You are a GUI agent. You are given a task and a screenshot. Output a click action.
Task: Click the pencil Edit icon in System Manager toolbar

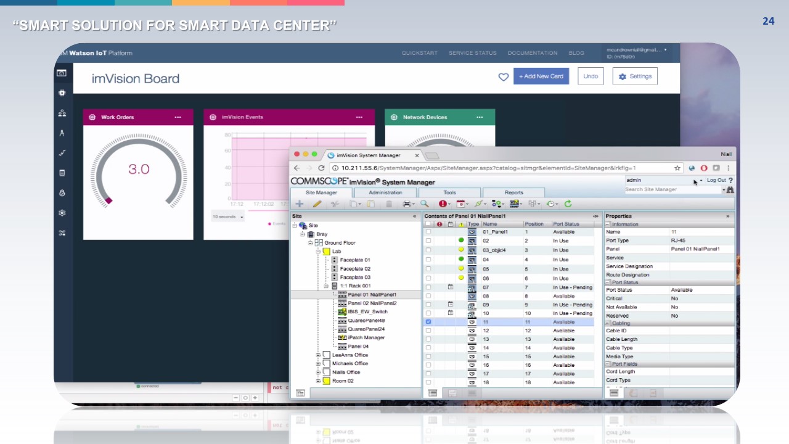[x=317, y=203]
